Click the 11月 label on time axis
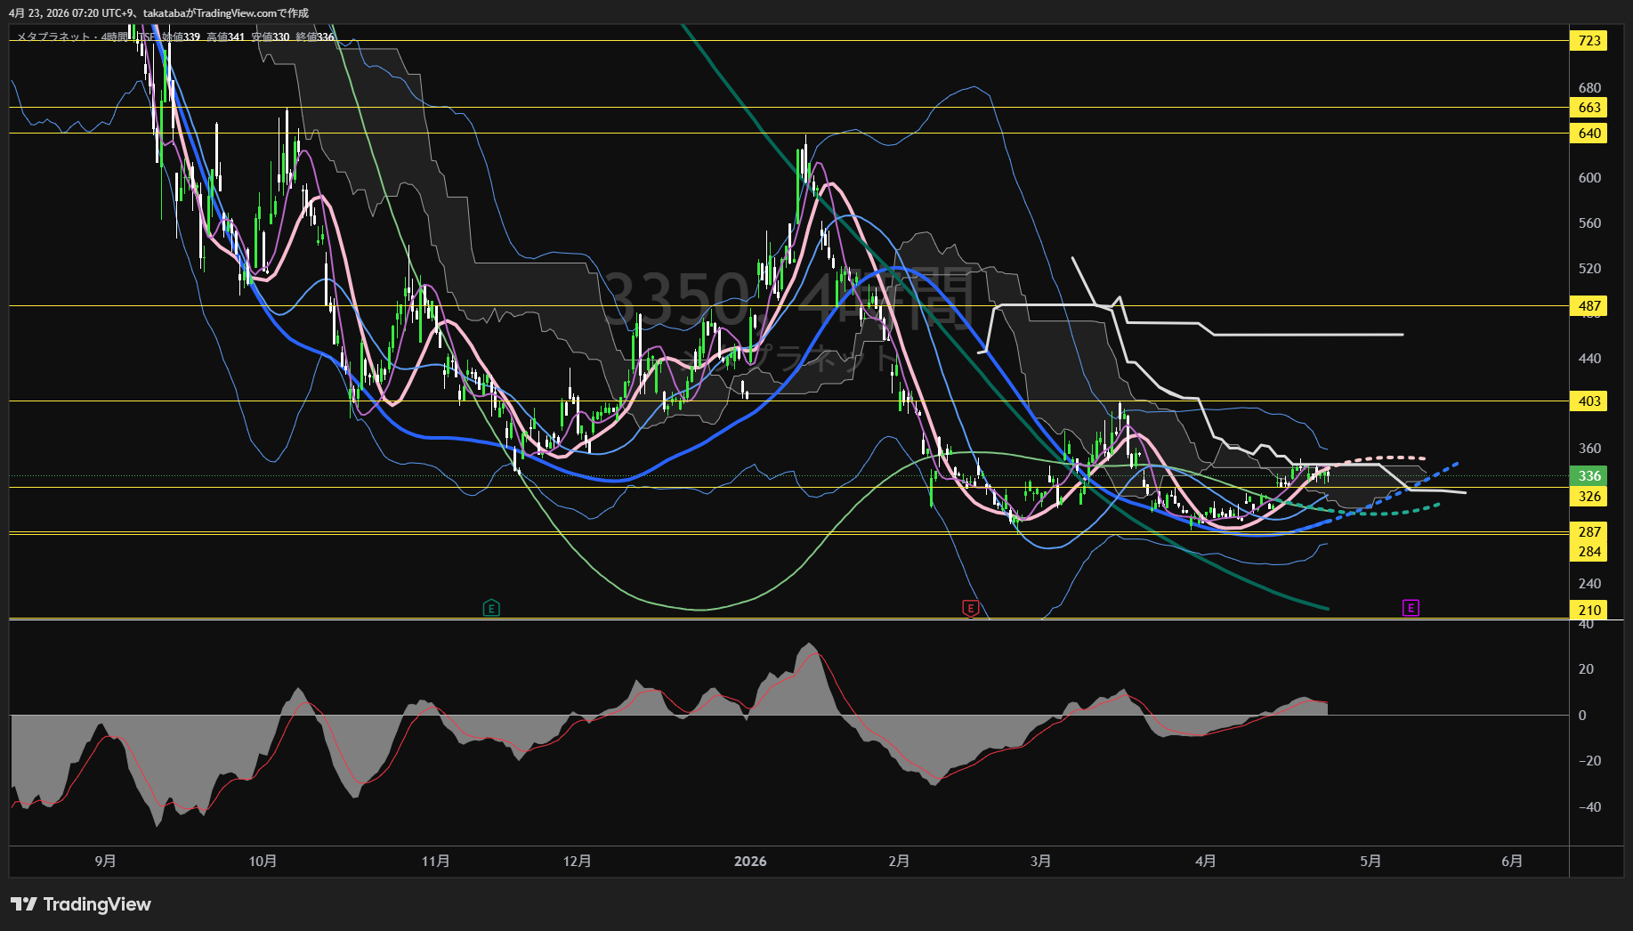This screenshot has height=931, width=1633. [435, 862]
